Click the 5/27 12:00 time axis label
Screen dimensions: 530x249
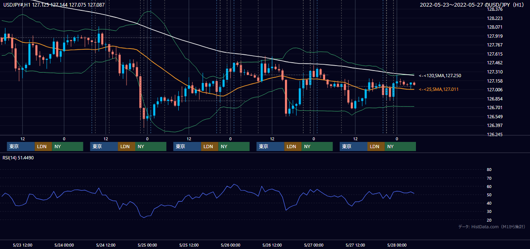(355, 245)
